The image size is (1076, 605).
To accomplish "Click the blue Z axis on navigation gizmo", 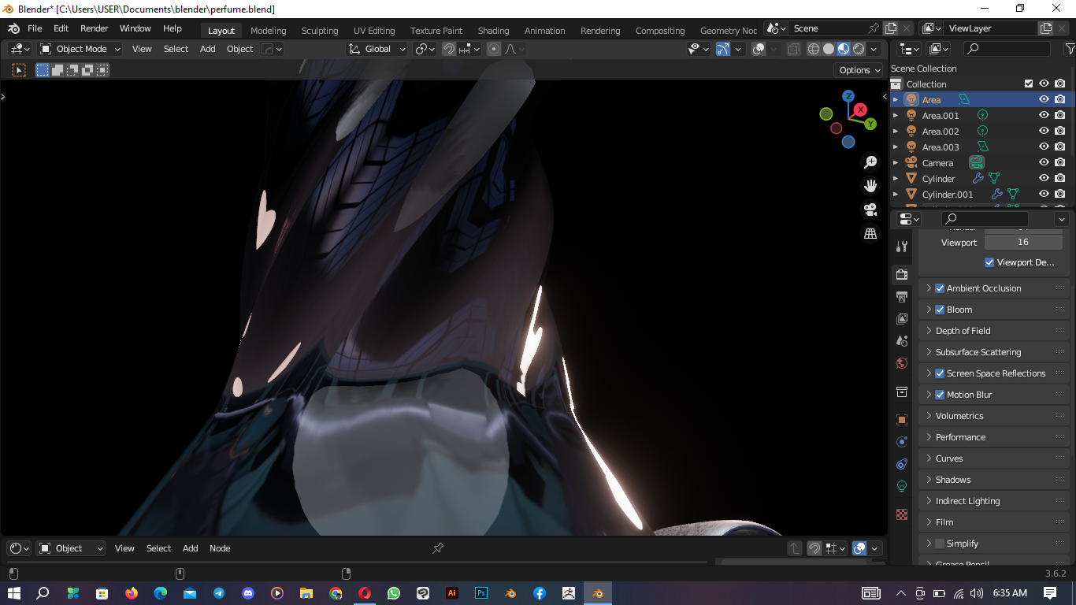I will coord(848,96).
